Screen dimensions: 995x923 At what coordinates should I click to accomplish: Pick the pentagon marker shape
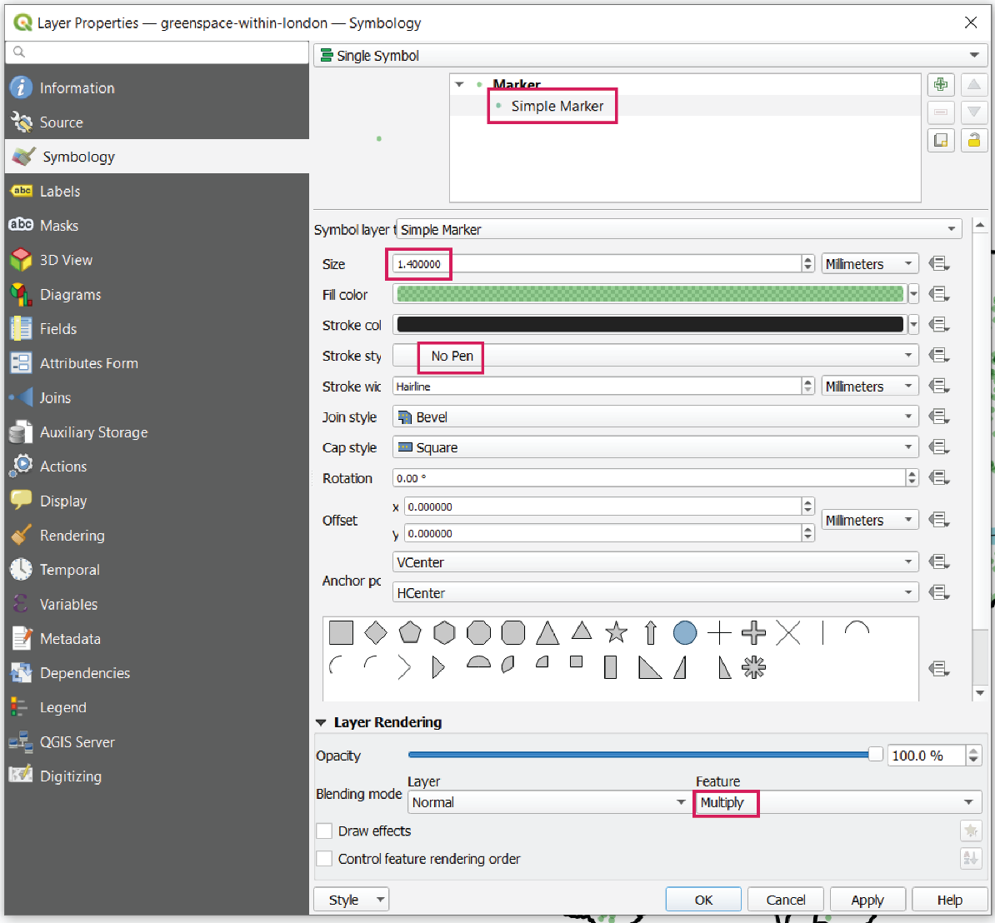(410, 633)
